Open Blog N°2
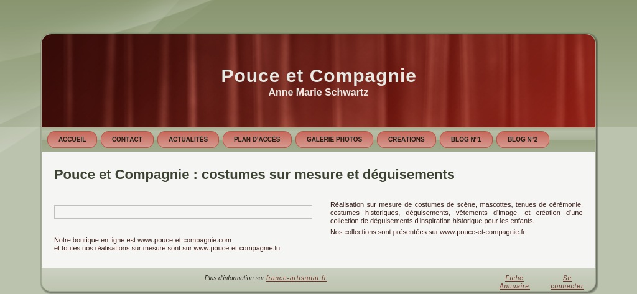The width and height of the screenshot is (637, 294). tap(523, 139)
